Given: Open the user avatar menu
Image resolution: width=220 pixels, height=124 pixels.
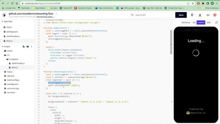Looking at the screenshot, I should click(x=214, y=15).
